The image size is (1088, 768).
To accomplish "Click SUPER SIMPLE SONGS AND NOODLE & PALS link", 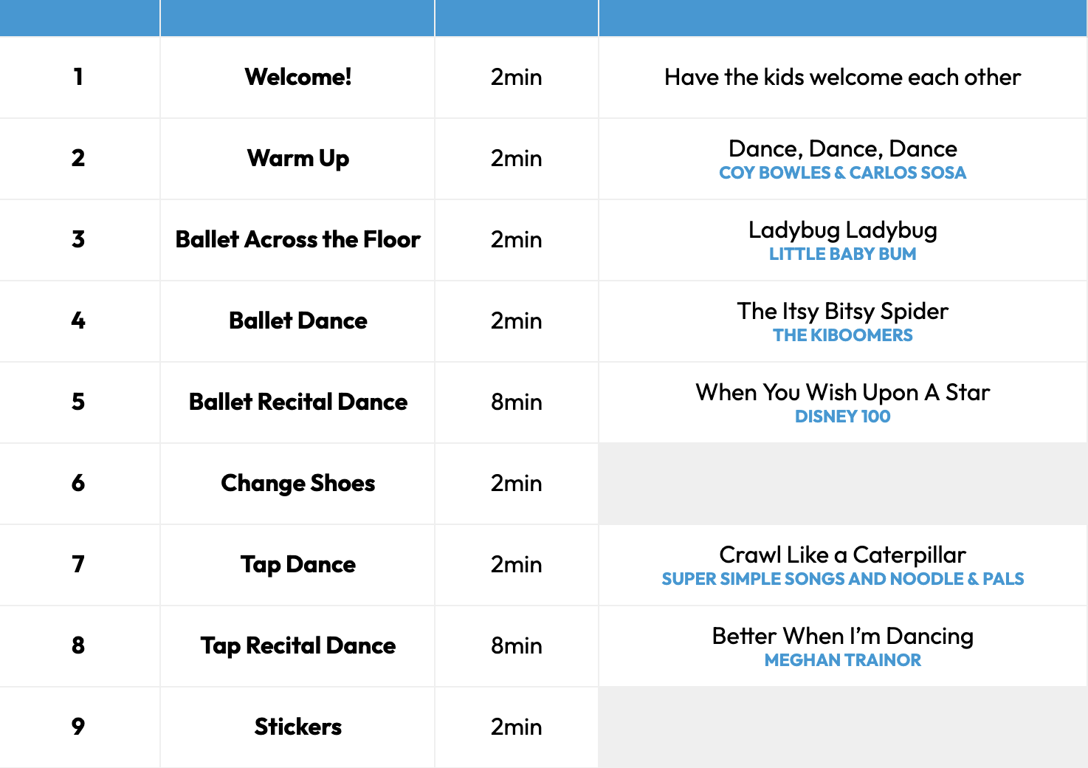I will tap(842, 579).
